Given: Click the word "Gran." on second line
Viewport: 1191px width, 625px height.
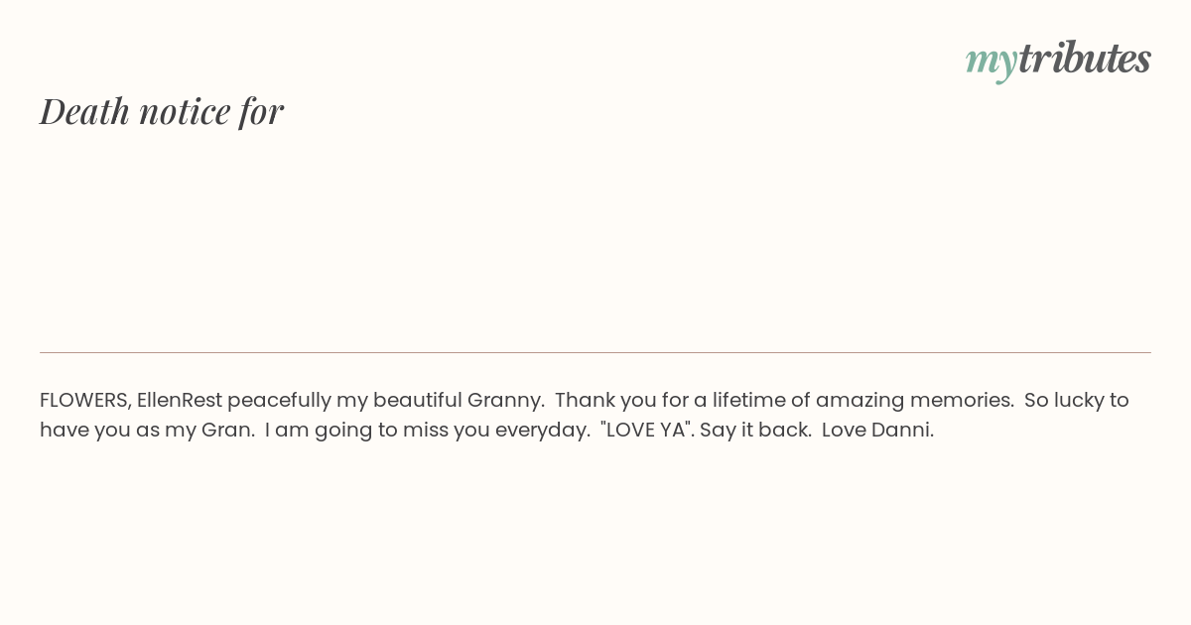Looking at the screenshot, I should point(228,430).
